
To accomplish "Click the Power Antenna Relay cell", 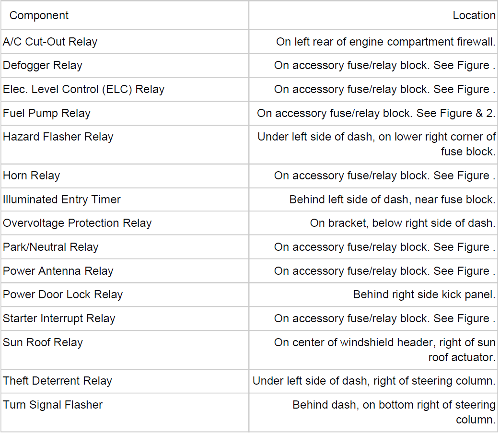I will point(58,271).
